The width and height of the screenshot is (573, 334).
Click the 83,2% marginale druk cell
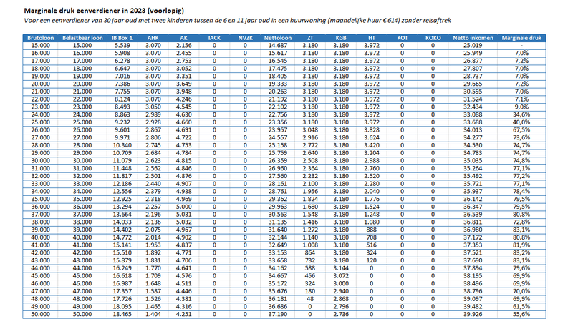coord(521,252)
